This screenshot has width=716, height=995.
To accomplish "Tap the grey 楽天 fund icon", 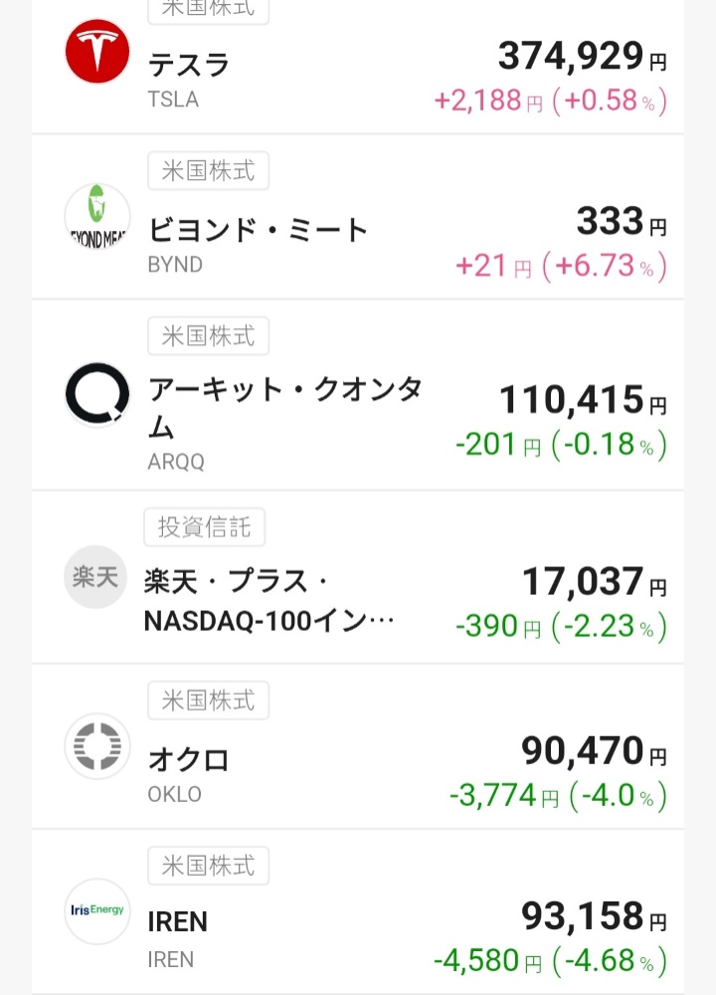I will click(95, 577).
